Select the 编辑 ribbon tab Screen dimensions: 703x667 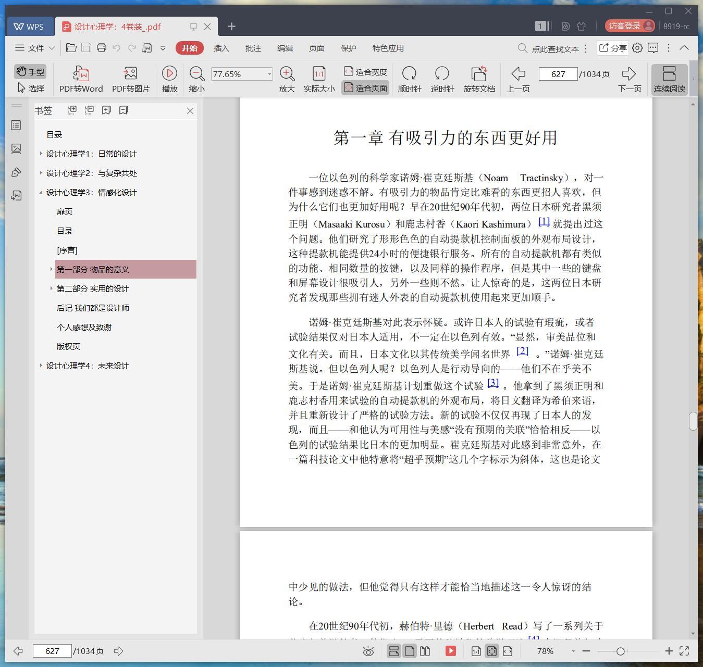coord(285,48)
